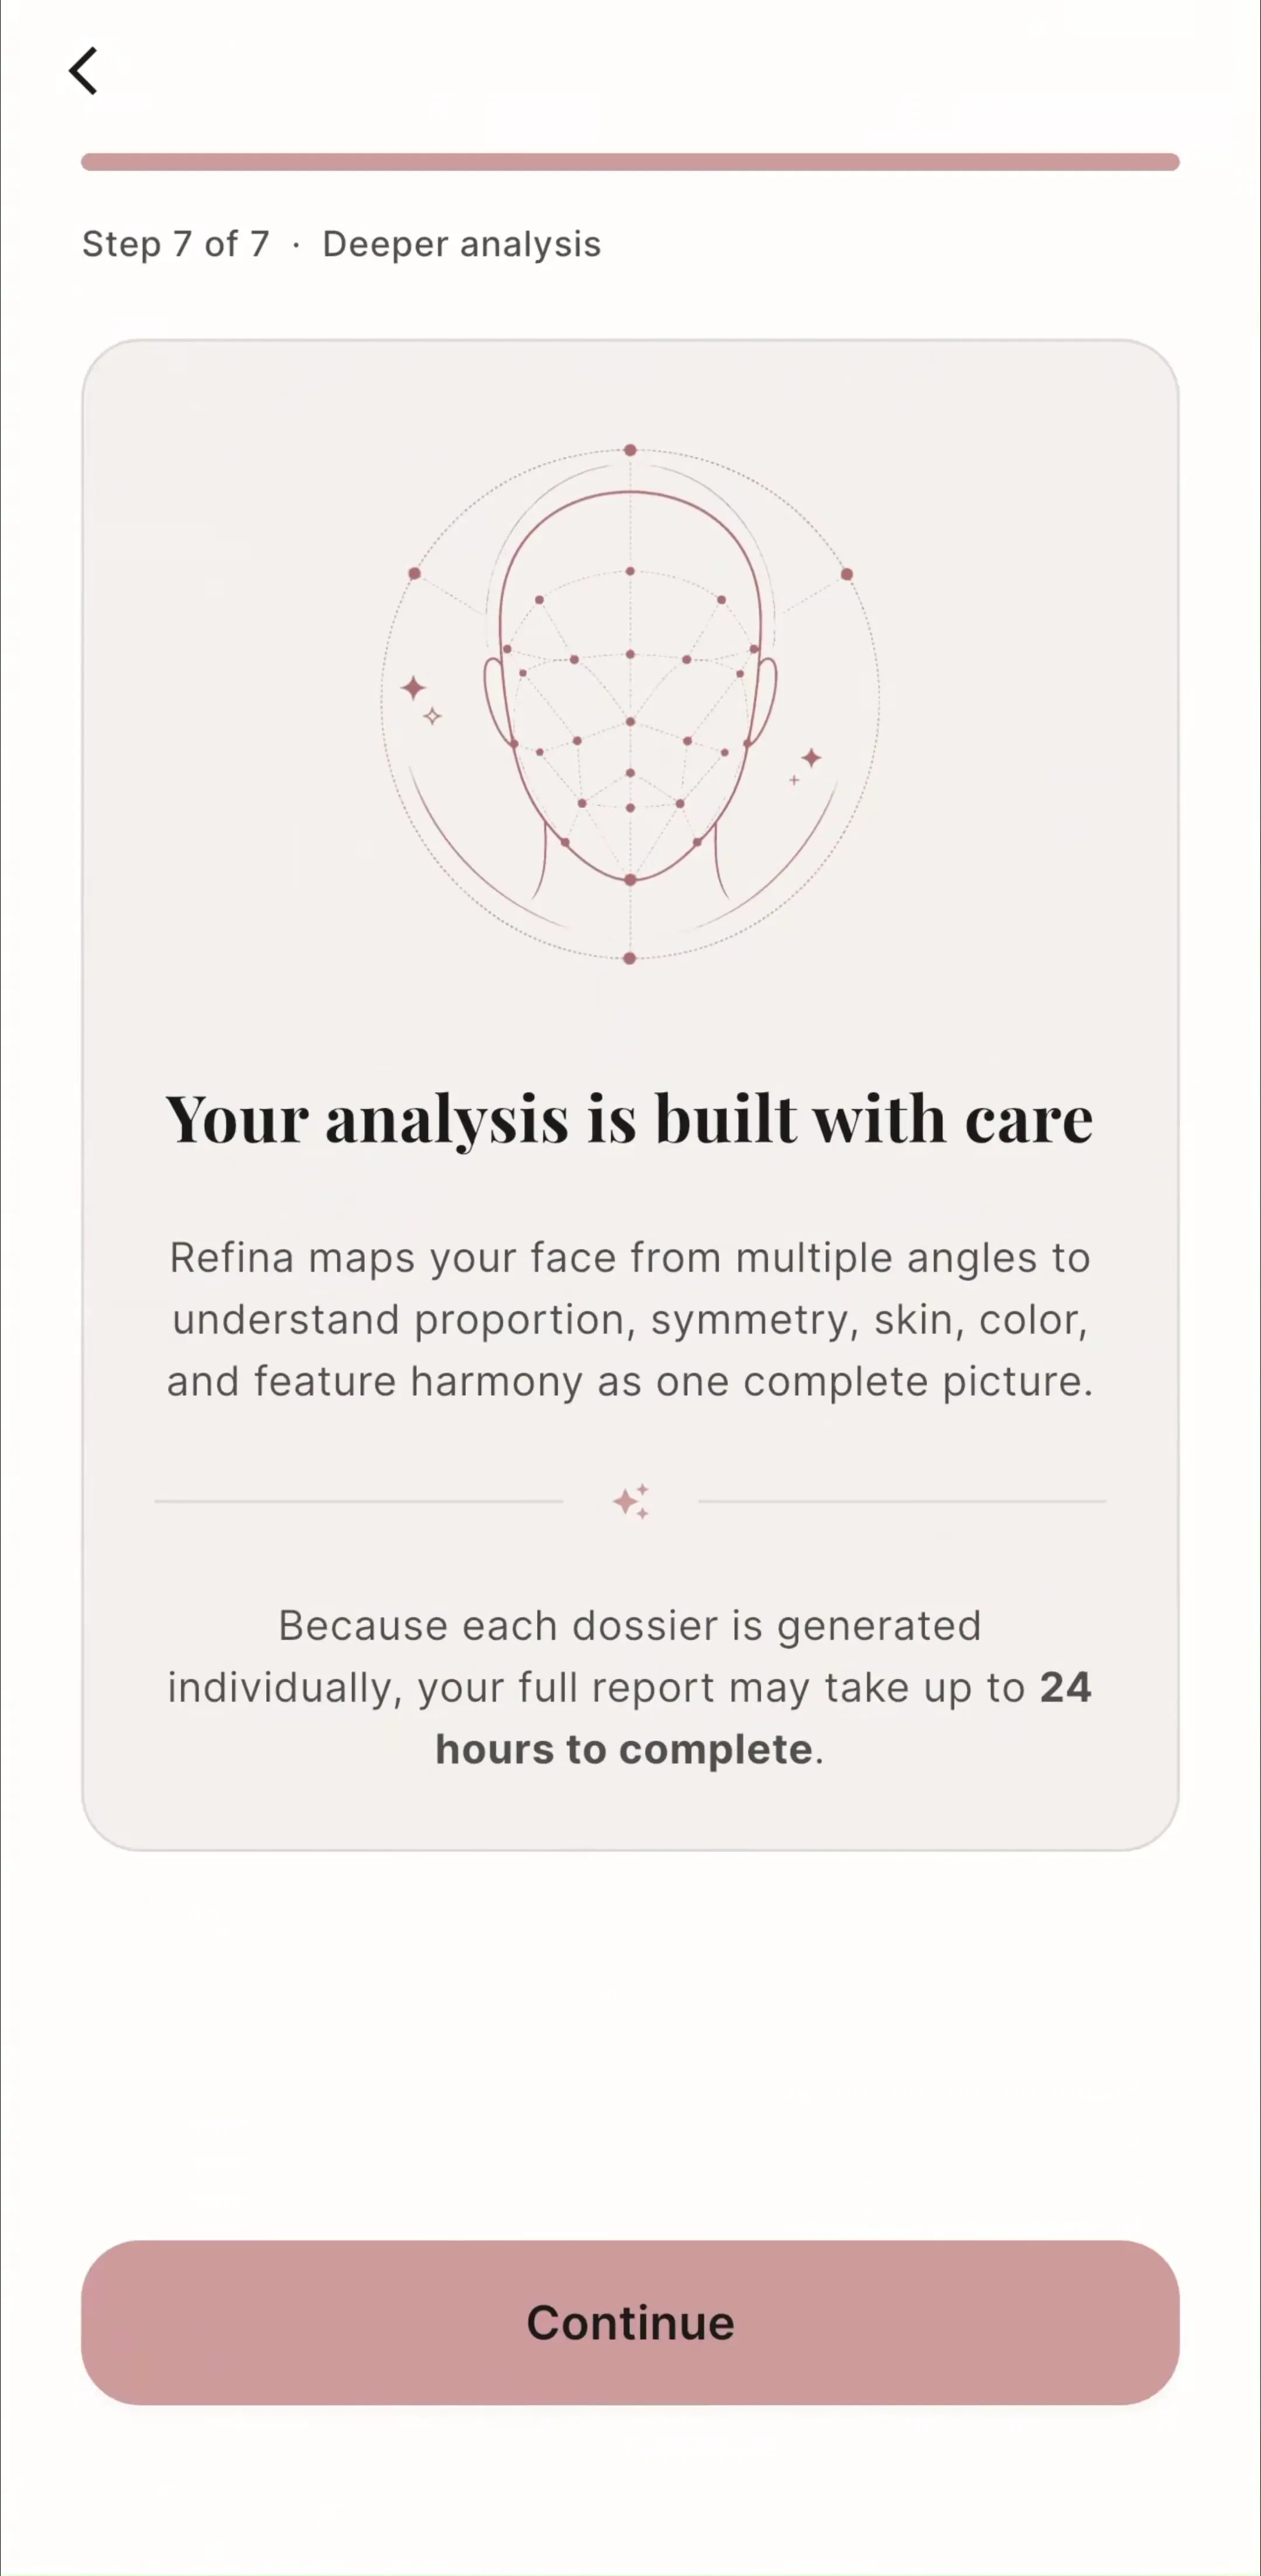Screen dimensions: 1261x2576
Task: Tap the sparkle right of face
Action: pos(811,758)
